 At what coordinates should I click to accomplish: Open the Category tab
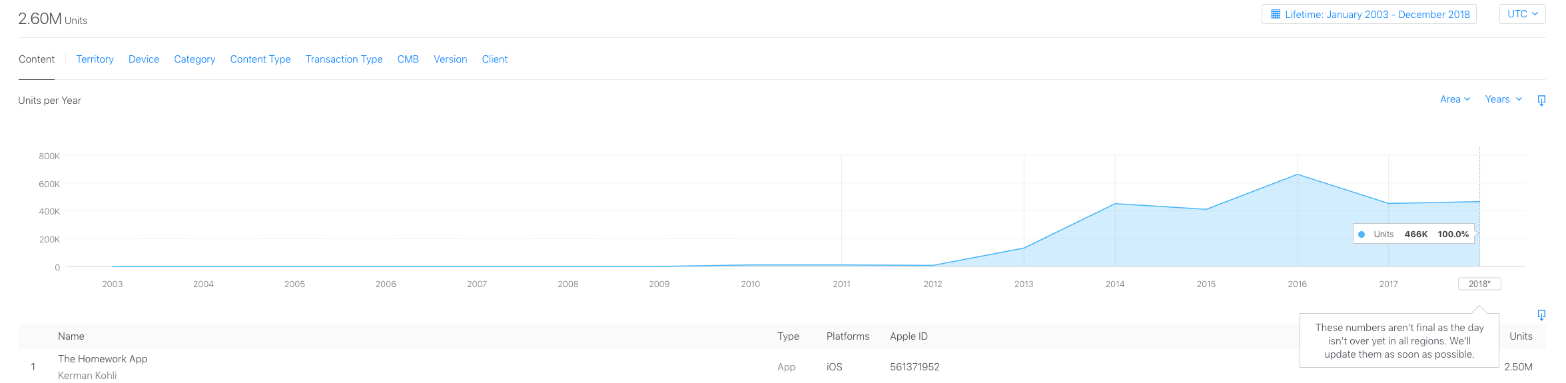[x=195, y=59]
